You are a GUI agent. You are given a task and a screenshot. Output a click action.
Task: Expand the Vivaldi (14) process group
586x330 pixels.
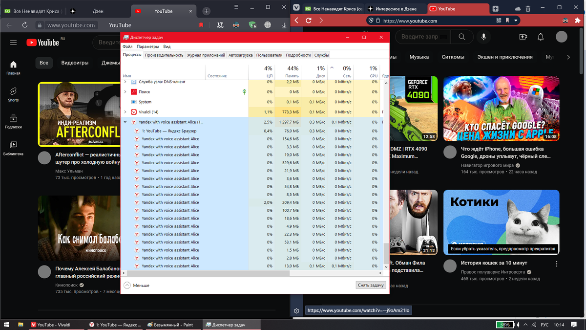coord(126,112)
